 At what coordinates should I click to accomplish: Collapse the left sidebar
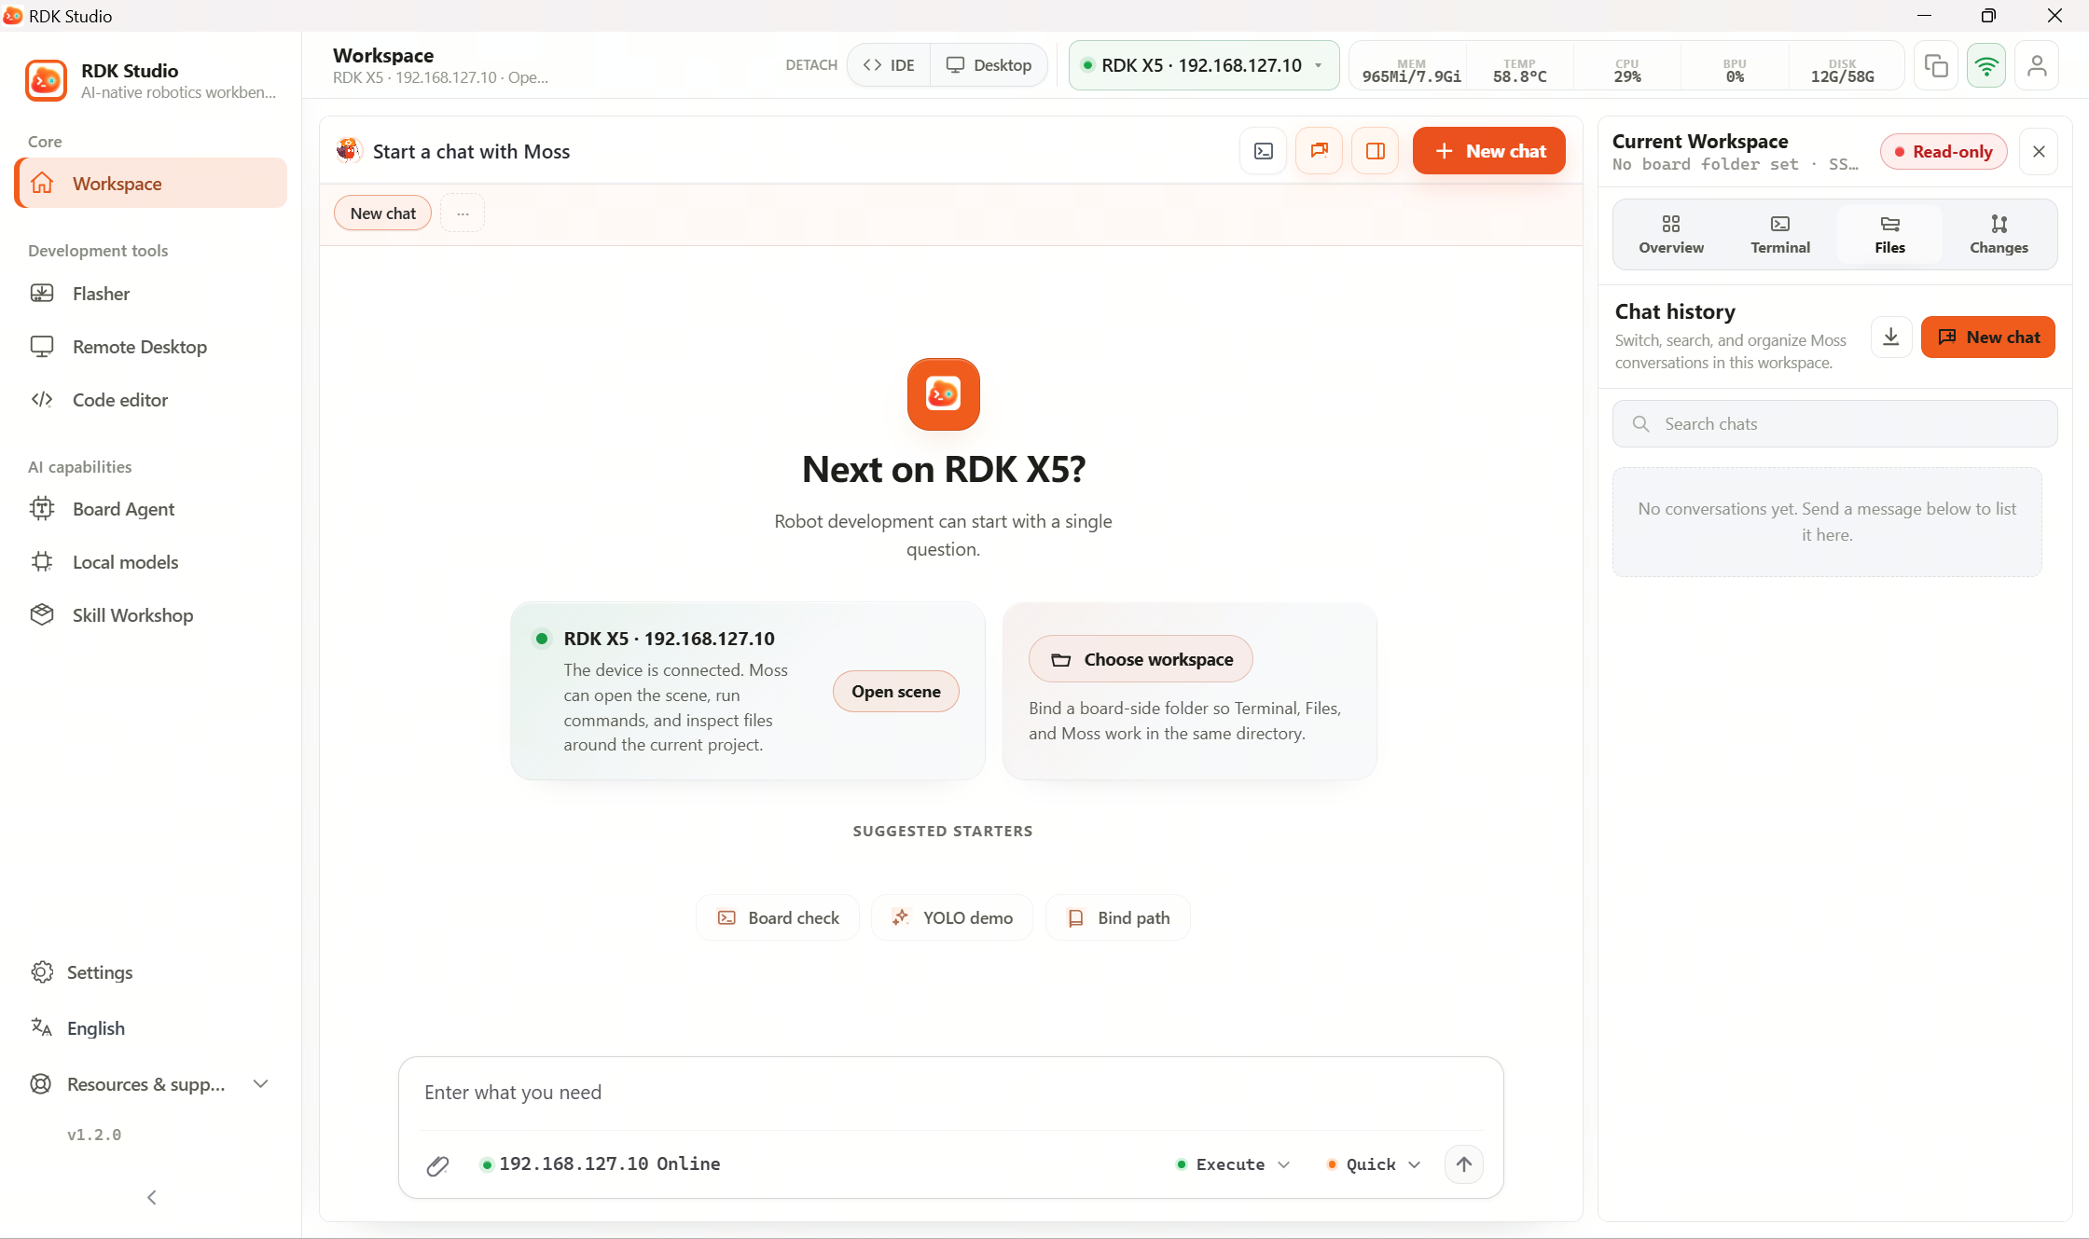pyautogui.click(x=151, y=1197)
